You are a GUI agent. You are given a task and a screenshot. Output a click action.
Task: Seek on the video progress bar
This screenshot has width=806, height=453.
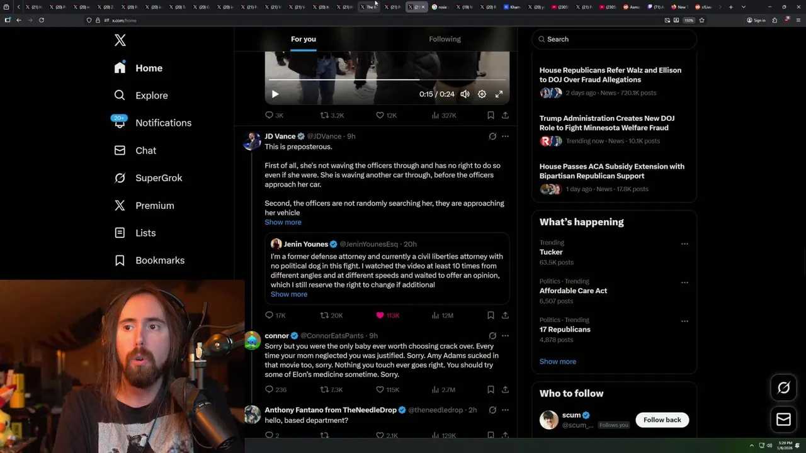point(387,80)
